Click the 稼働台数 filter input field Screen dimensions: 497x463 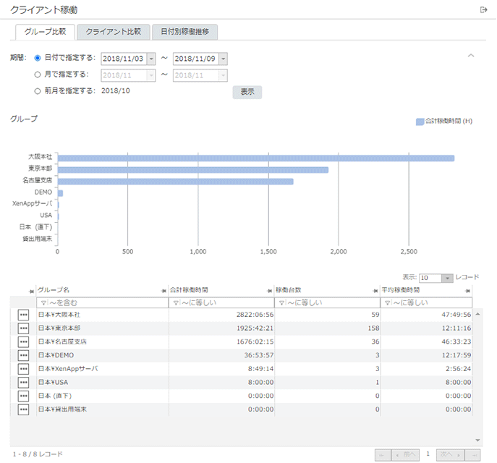click(x=330, y=302)
